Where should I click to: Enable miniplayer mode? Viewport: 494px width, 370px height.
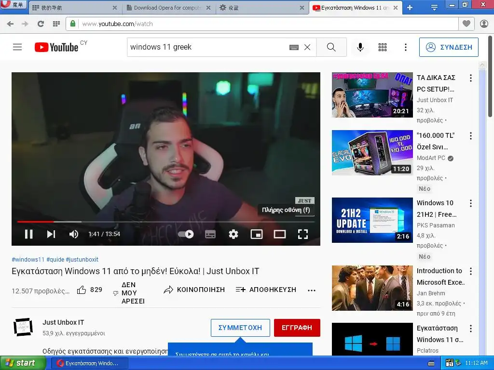pos(257,234)
